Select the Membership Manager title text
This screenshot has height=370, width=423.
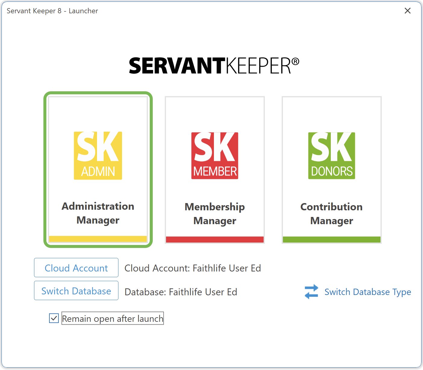(x=215, y=214)
